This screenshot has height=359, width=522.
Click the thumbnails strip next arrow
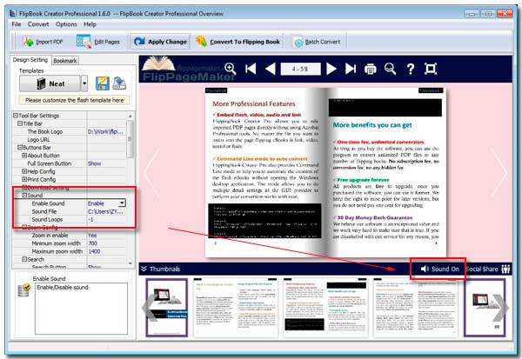pyautogui.click(x=501, y=308)
